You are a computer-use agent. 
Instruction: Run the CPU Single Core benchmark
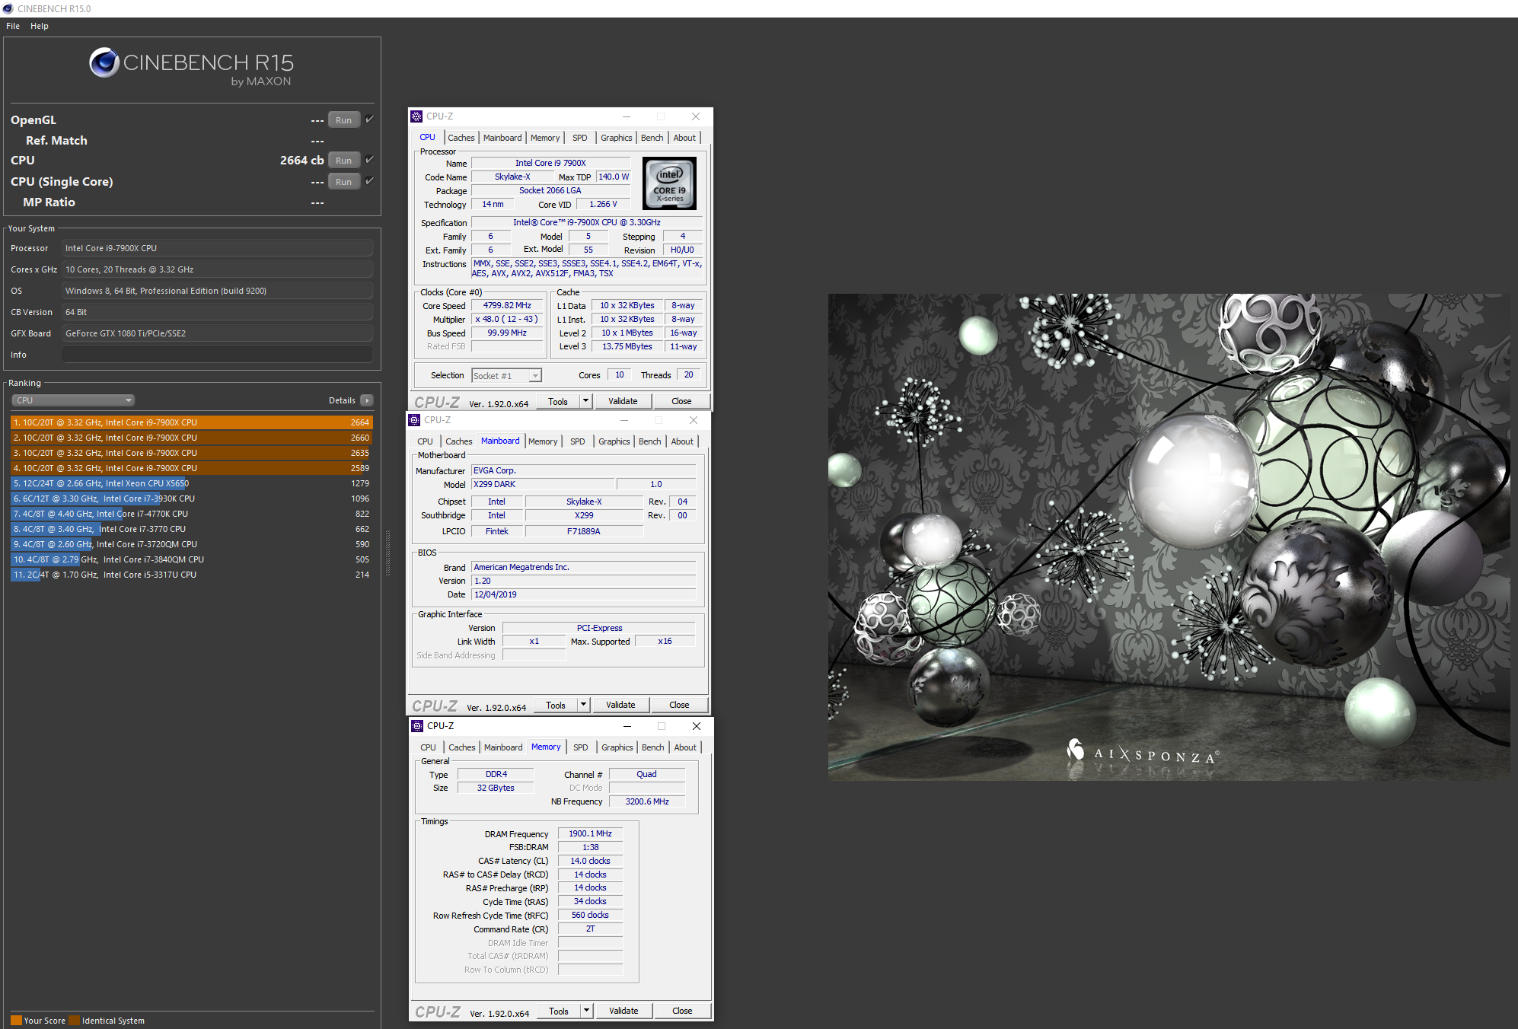pyautogui.click(x=344, y=182)
